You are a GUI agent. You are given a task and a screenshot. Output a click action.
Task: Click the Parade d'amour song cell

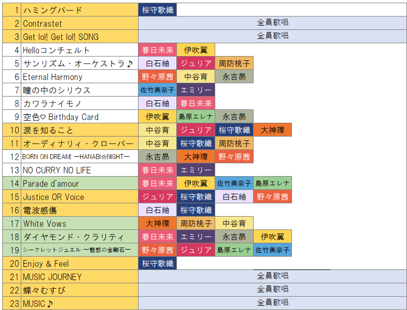pyautogui.click(x=79, y=184)
